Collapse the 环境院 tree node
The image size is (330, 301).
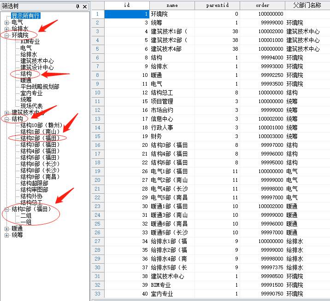click(x=6, y=35)
